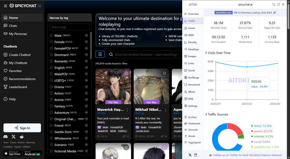Click the Sign In button
The height and width of the screenshot is (159, 290).
coord(22,128)
